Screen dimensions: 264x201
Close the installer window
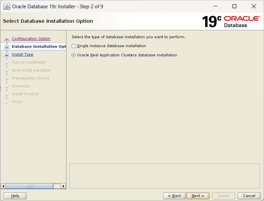point(254,6)
